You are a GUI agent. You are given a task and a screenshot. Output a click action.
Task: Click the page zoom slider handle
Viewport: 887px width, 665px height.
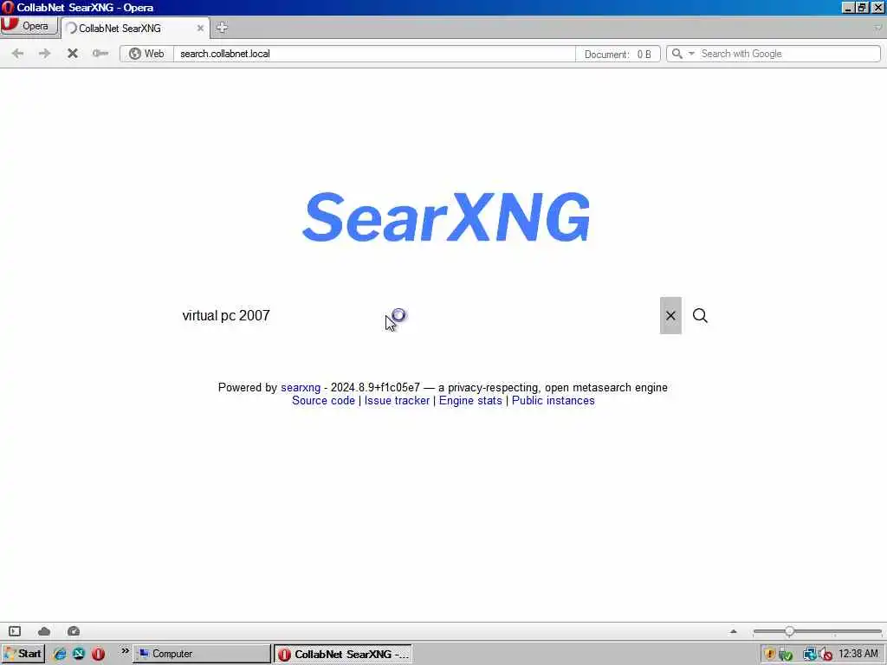789,631
